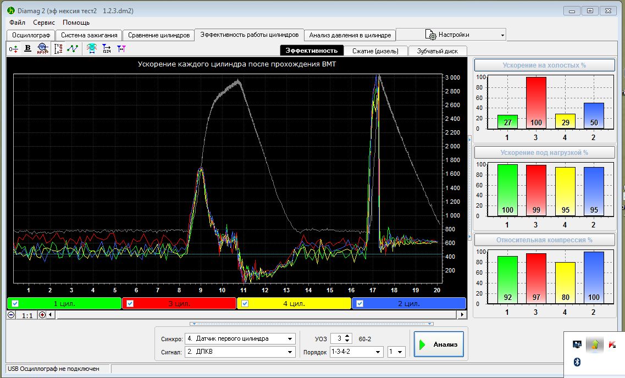Screen dimensions: 625x378
Task: Open the Синхро dropdown list
Action: 290,339
